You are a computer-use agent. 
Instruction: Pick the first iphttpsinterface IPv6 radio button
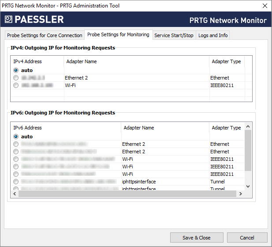point(16,182)
